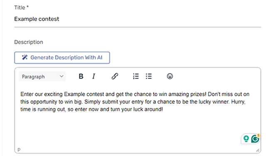Open the emoji picker
Screen dimensions: 270x156
click(170, 76)
